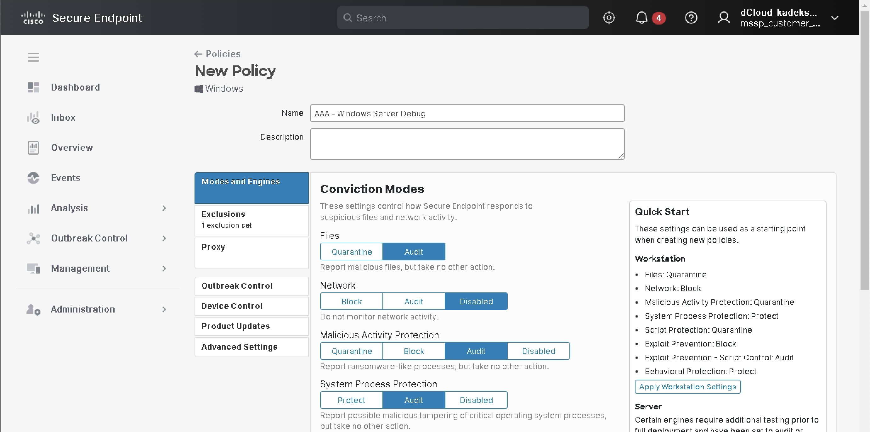Click the Events heartbeat icon
This screenshot has width=870, height=432.
point(33,178)
